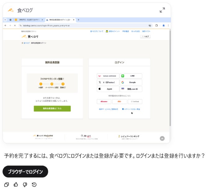This screenshot has height=196, width=217.
Task: Click step 3 circle in registration steps
Action: point(63,84)
